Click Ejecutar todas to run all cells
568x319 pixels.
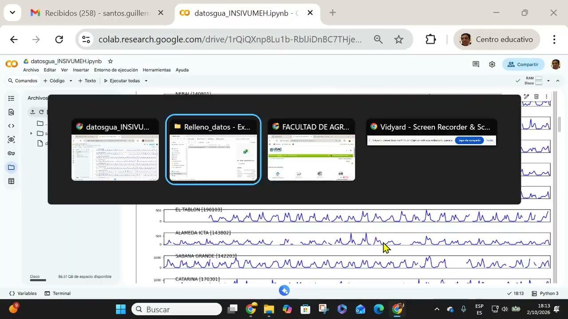(x=122, y=81)
